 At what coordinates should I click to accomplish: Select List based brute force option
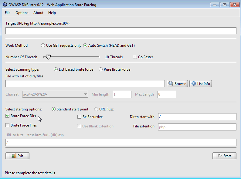pyautogui.click(x=56, y=69)
